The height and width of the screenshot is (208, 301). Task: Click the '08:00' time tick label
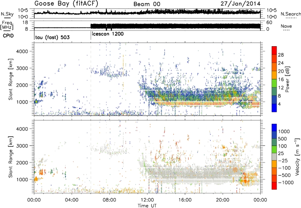point(109,200)
